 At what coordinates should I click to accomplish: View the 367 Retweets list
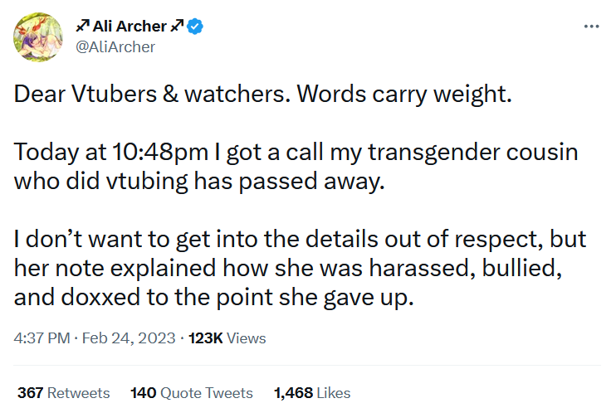pos(64,393)
